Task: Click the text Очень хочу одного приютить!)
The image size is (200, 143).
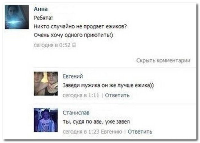Action: pos(73,35)
